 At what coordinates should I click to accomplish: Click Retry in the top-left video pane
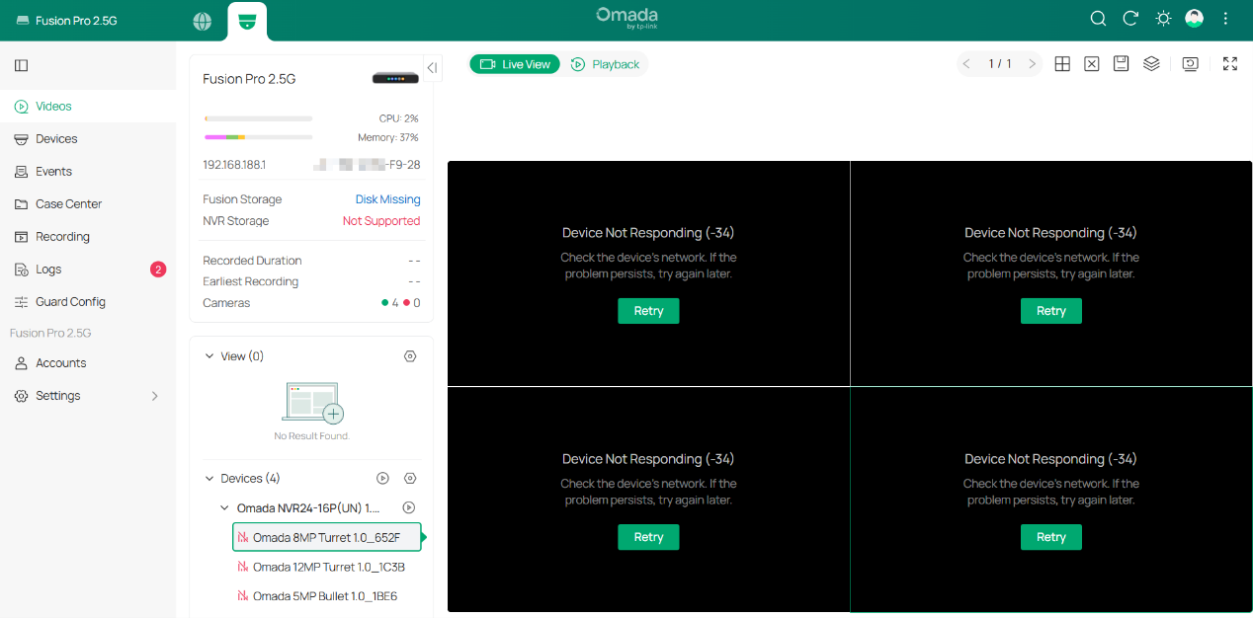pyautogui.click(x=648, y=311)
